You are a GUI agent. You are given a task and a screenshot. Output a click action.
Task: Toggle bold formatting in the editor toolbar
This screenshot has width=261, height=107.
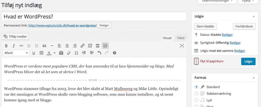tap(6, 46)
